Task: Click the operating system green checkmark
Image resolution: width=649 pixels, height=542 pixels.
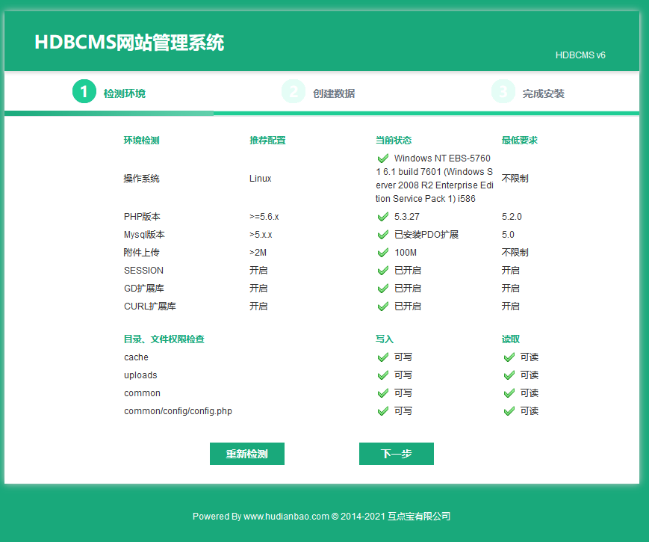Action: (383, 158)
